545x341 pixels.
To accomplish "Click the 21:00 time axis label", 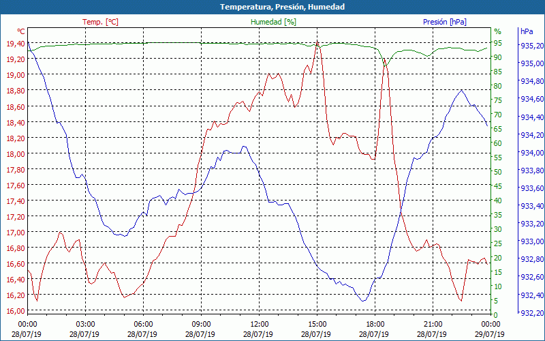I will pyautogui.click(x=433, y=325).
